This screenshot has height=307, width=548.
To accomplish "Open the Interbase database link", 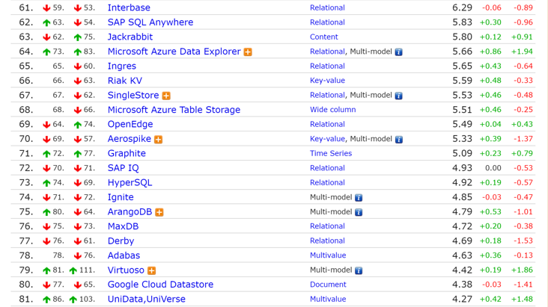I will [129, 7].
